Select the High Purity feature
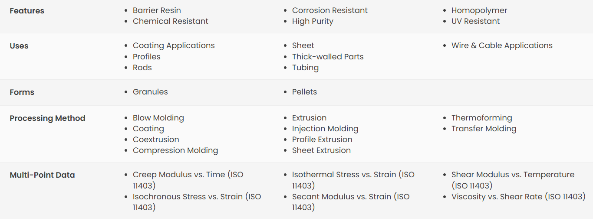 click(x=313, y=21)
